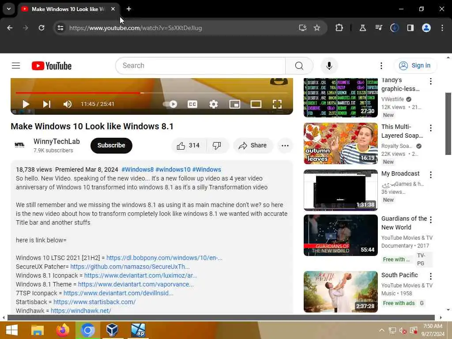This screenshot has width=452, height=339.
Task: Play the YouTube video
Action: pyautogui.click(x=26, y=104)
